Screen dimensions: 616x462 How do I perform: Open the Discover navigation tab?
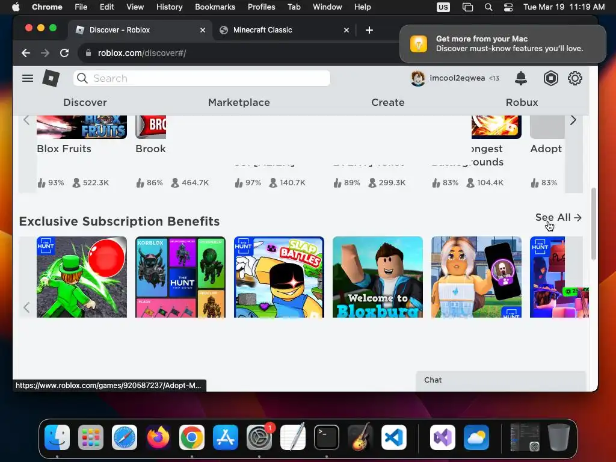pos(85,102)
